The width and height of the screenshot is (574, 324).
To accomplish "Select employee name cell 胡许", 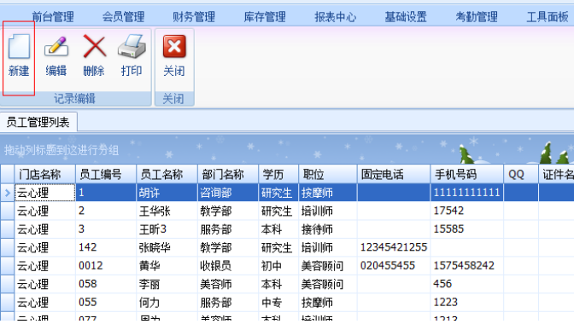I will [167, 193].
